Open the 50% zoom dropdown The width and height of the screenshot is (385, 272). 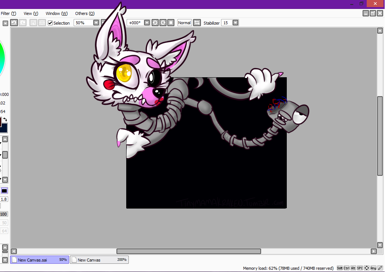[x=96, y=23]
